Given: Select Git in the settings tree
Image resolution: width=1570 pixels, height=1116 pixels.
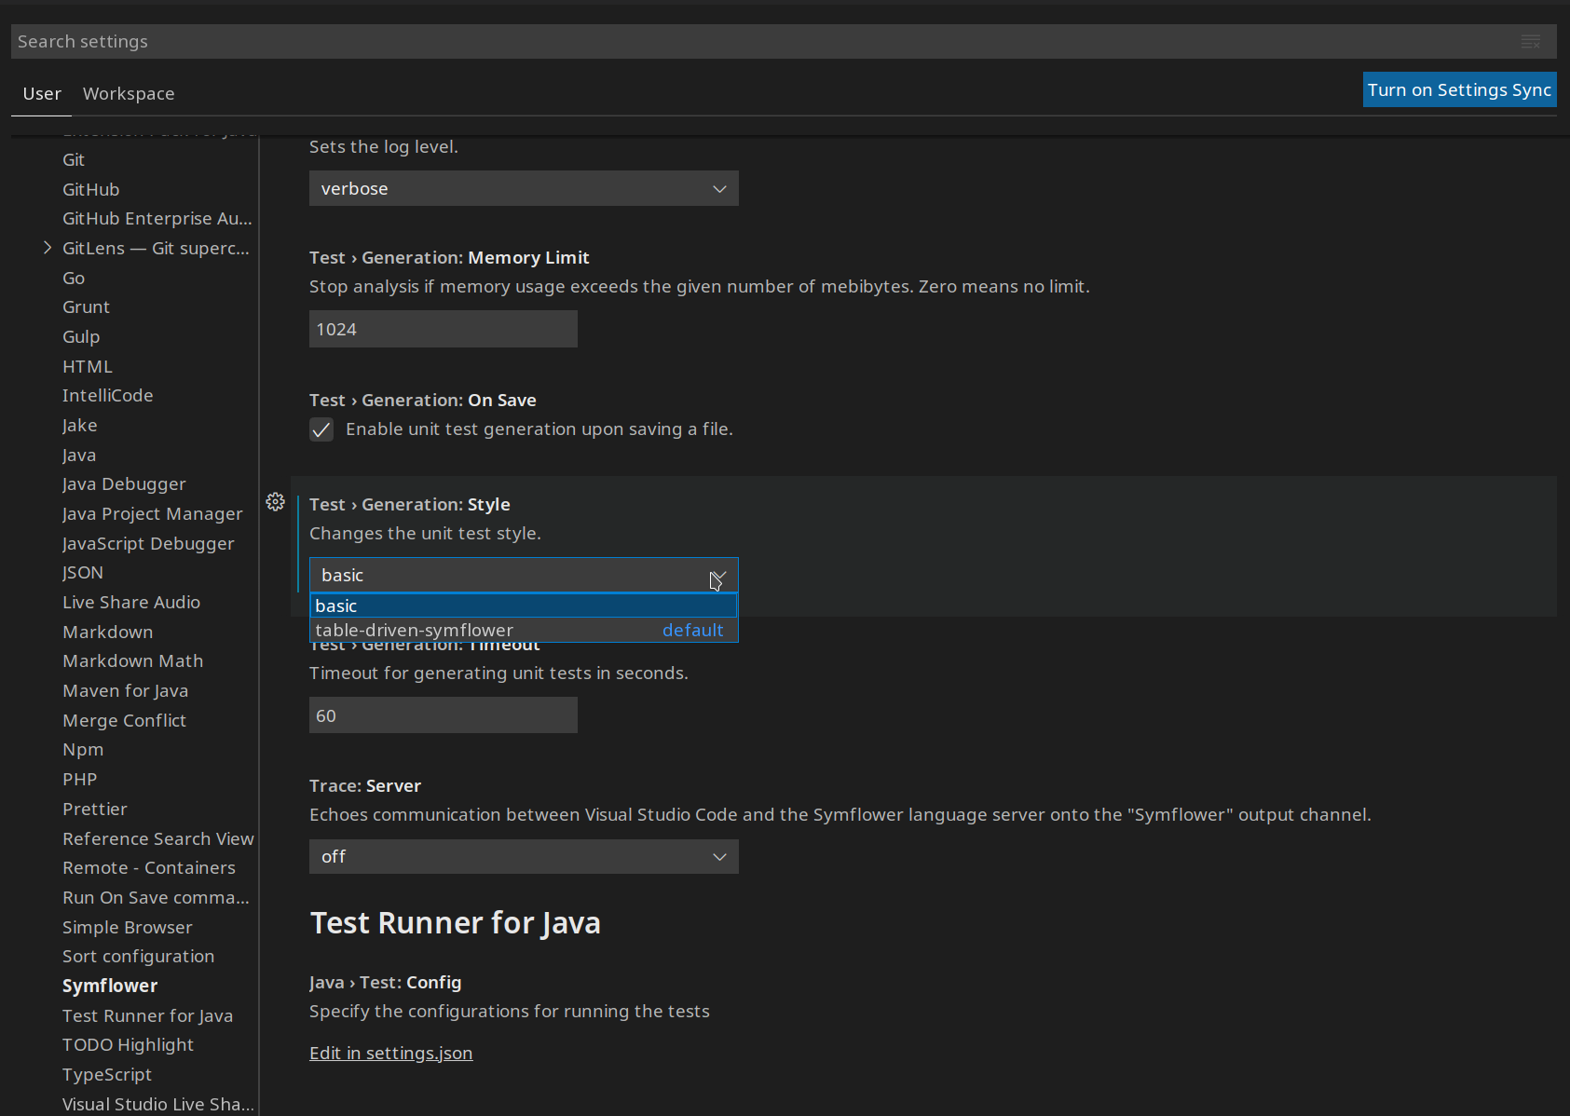Looking at the screenshot, I should click(74, 160).
